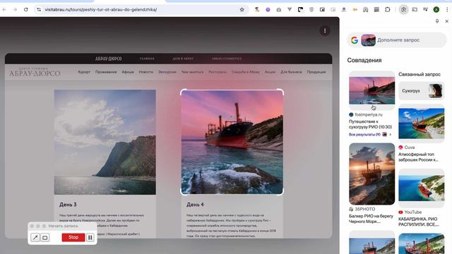Pin the Google Lens side panel

[437, 21]
